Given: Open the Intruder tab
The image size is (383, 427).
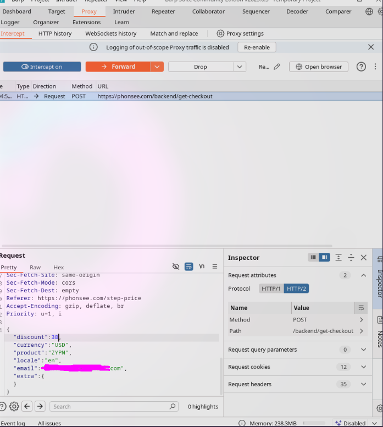Looking at the screenshot, I should tap(124, 12).
